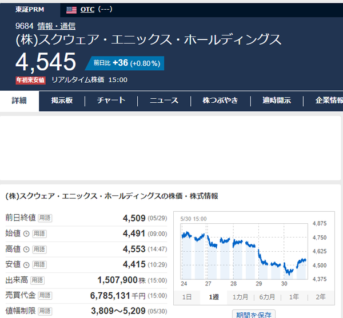Set chart period to 1カ月
The width and height of the screenshot is (343, 318).
click(x=240, y=297)
